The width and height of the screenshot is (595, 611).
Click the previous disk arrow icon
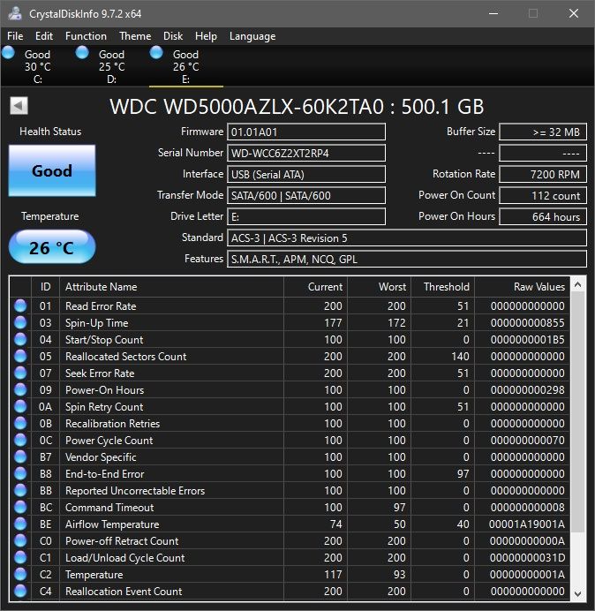pyautogui.click(x=19, y=106)
